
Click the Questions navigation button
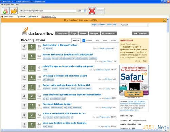point(62,33)
